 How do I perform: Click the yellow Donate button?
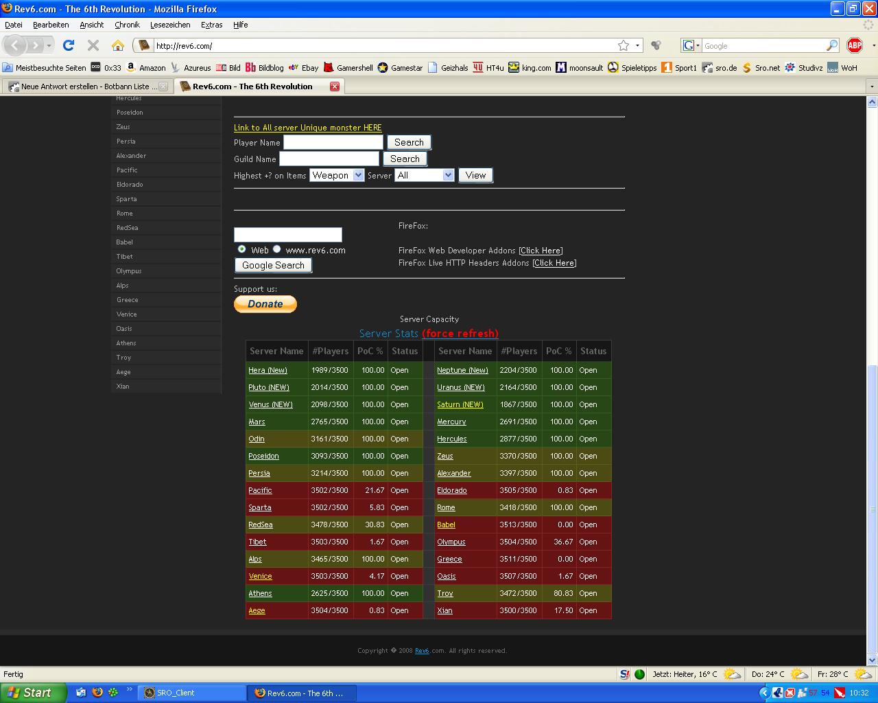coord(265,304)
